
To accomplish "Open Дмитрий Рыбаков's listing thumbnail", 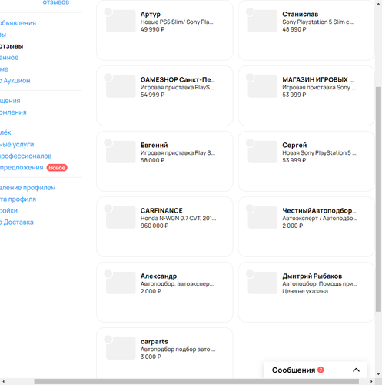I will (x=263, y=283).
